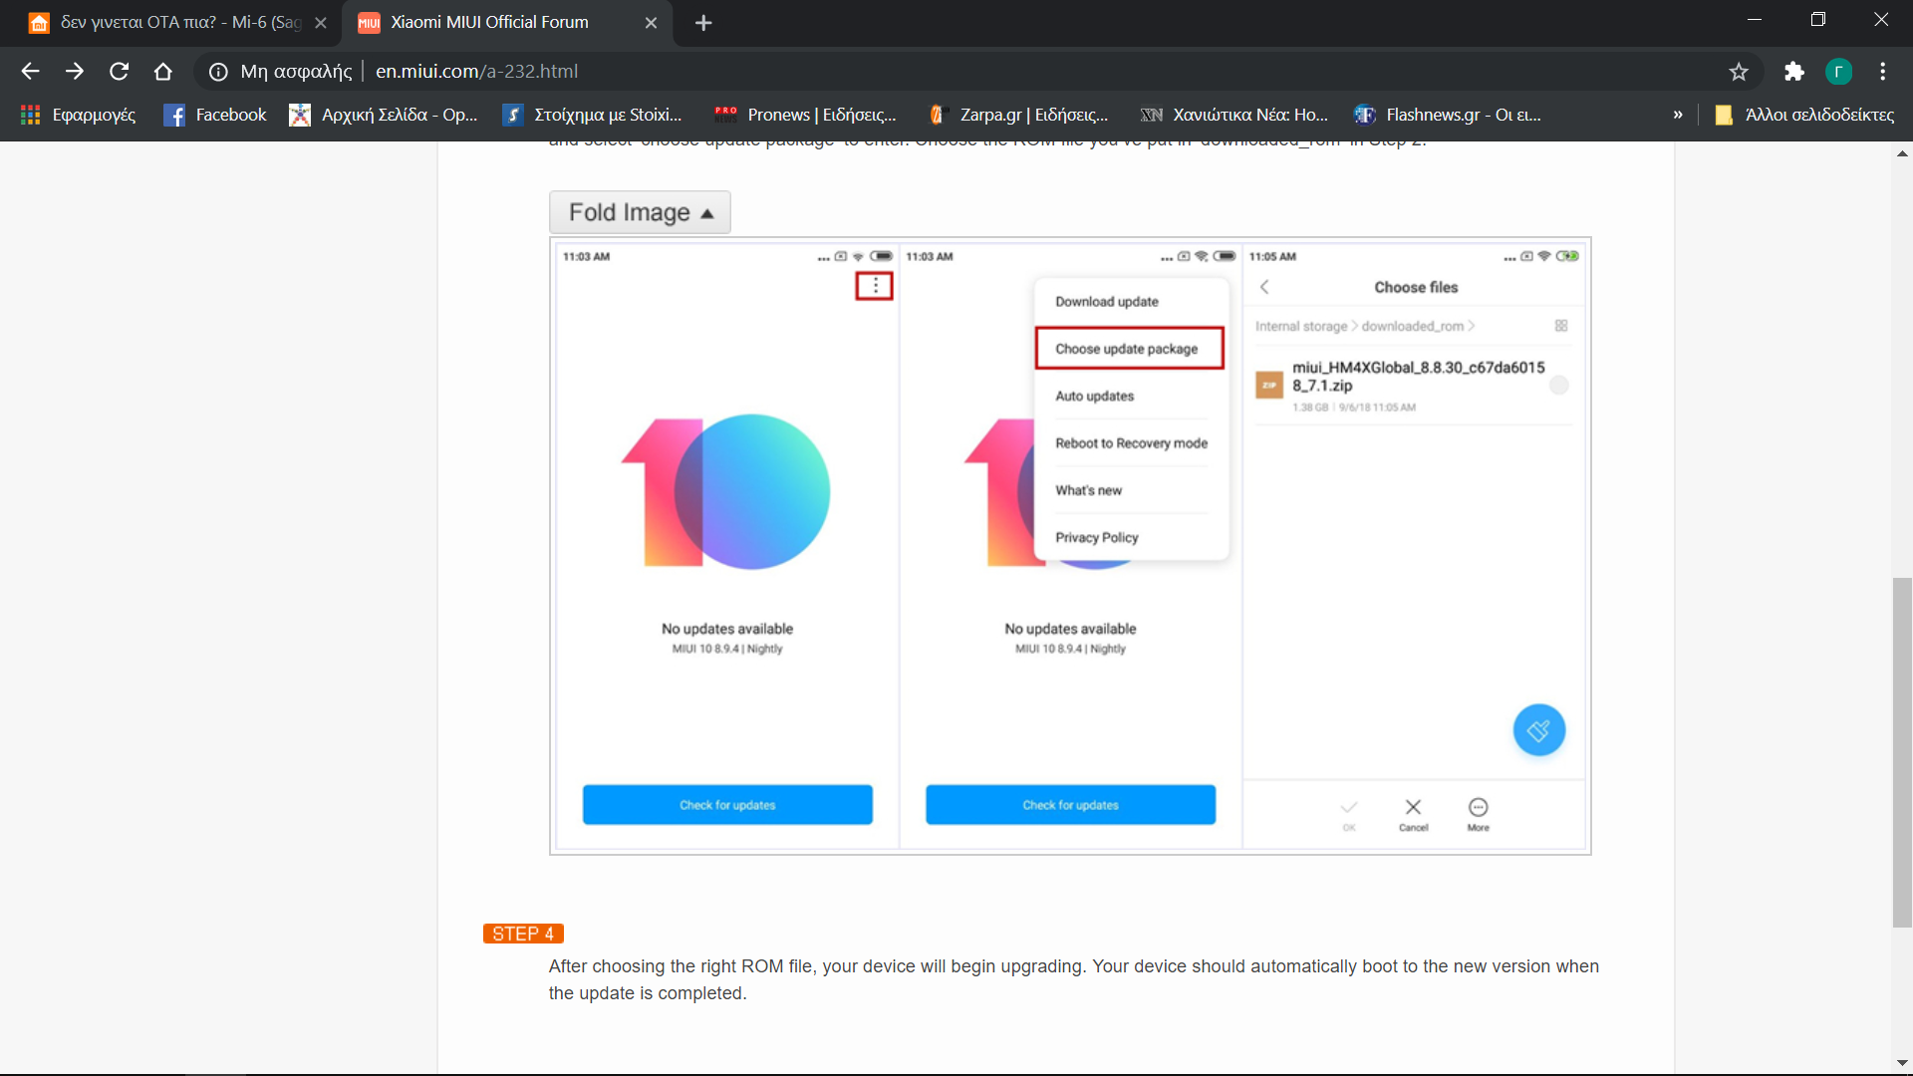
Task: Open the Εφαρμογές apps shortcut
Action: point(78,115)
